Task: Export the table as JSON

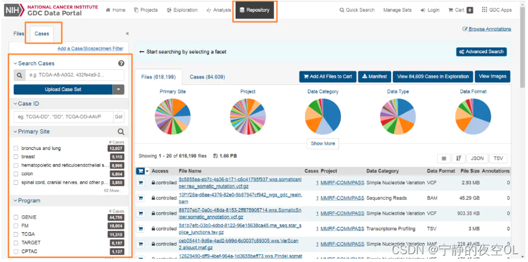Action: tap(477, 158)
